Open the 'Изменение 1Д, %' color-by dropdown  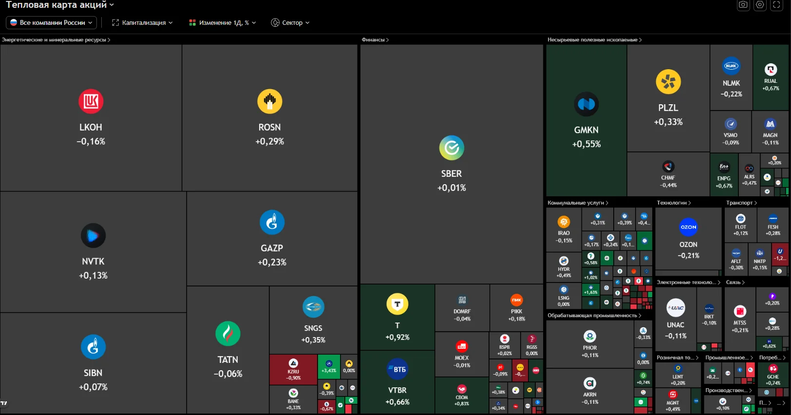coord(223,22)
